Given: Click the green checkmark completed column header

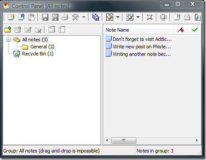Looking at the screenshot, I should click(195, 30).
